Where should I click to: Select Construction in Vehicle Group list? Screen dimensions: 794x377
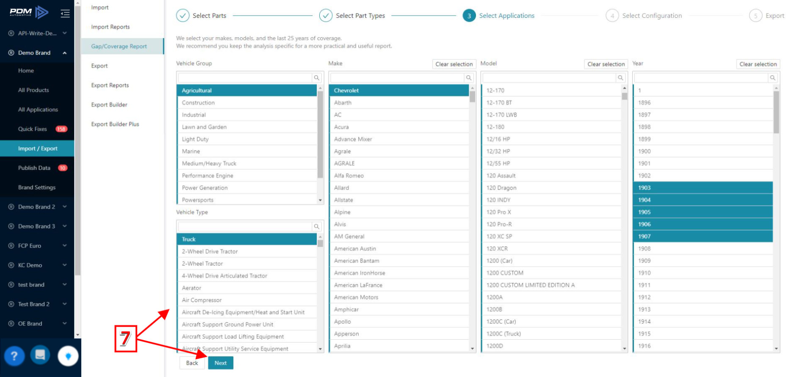(198, 103)
